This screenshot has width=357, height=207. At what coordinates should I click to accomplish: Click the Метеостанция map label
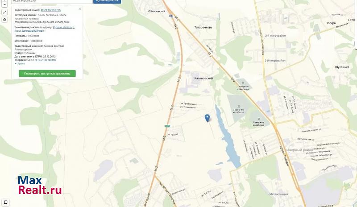coord(278,194)
